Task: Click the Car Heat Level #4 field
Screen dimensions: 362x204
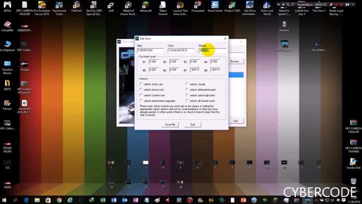Action: tap(216, 62)
